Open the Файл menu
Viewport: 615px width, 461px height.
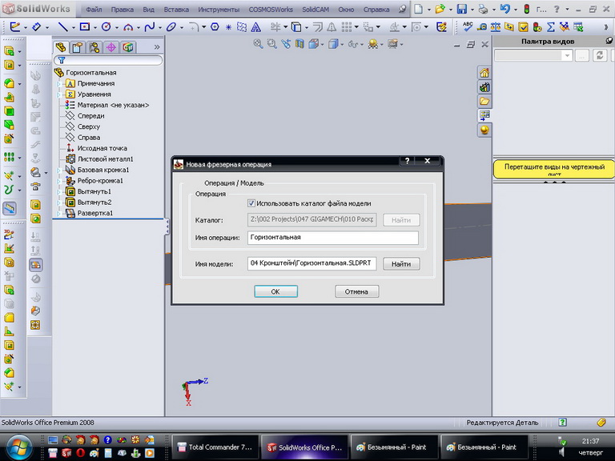pos(94,10)
